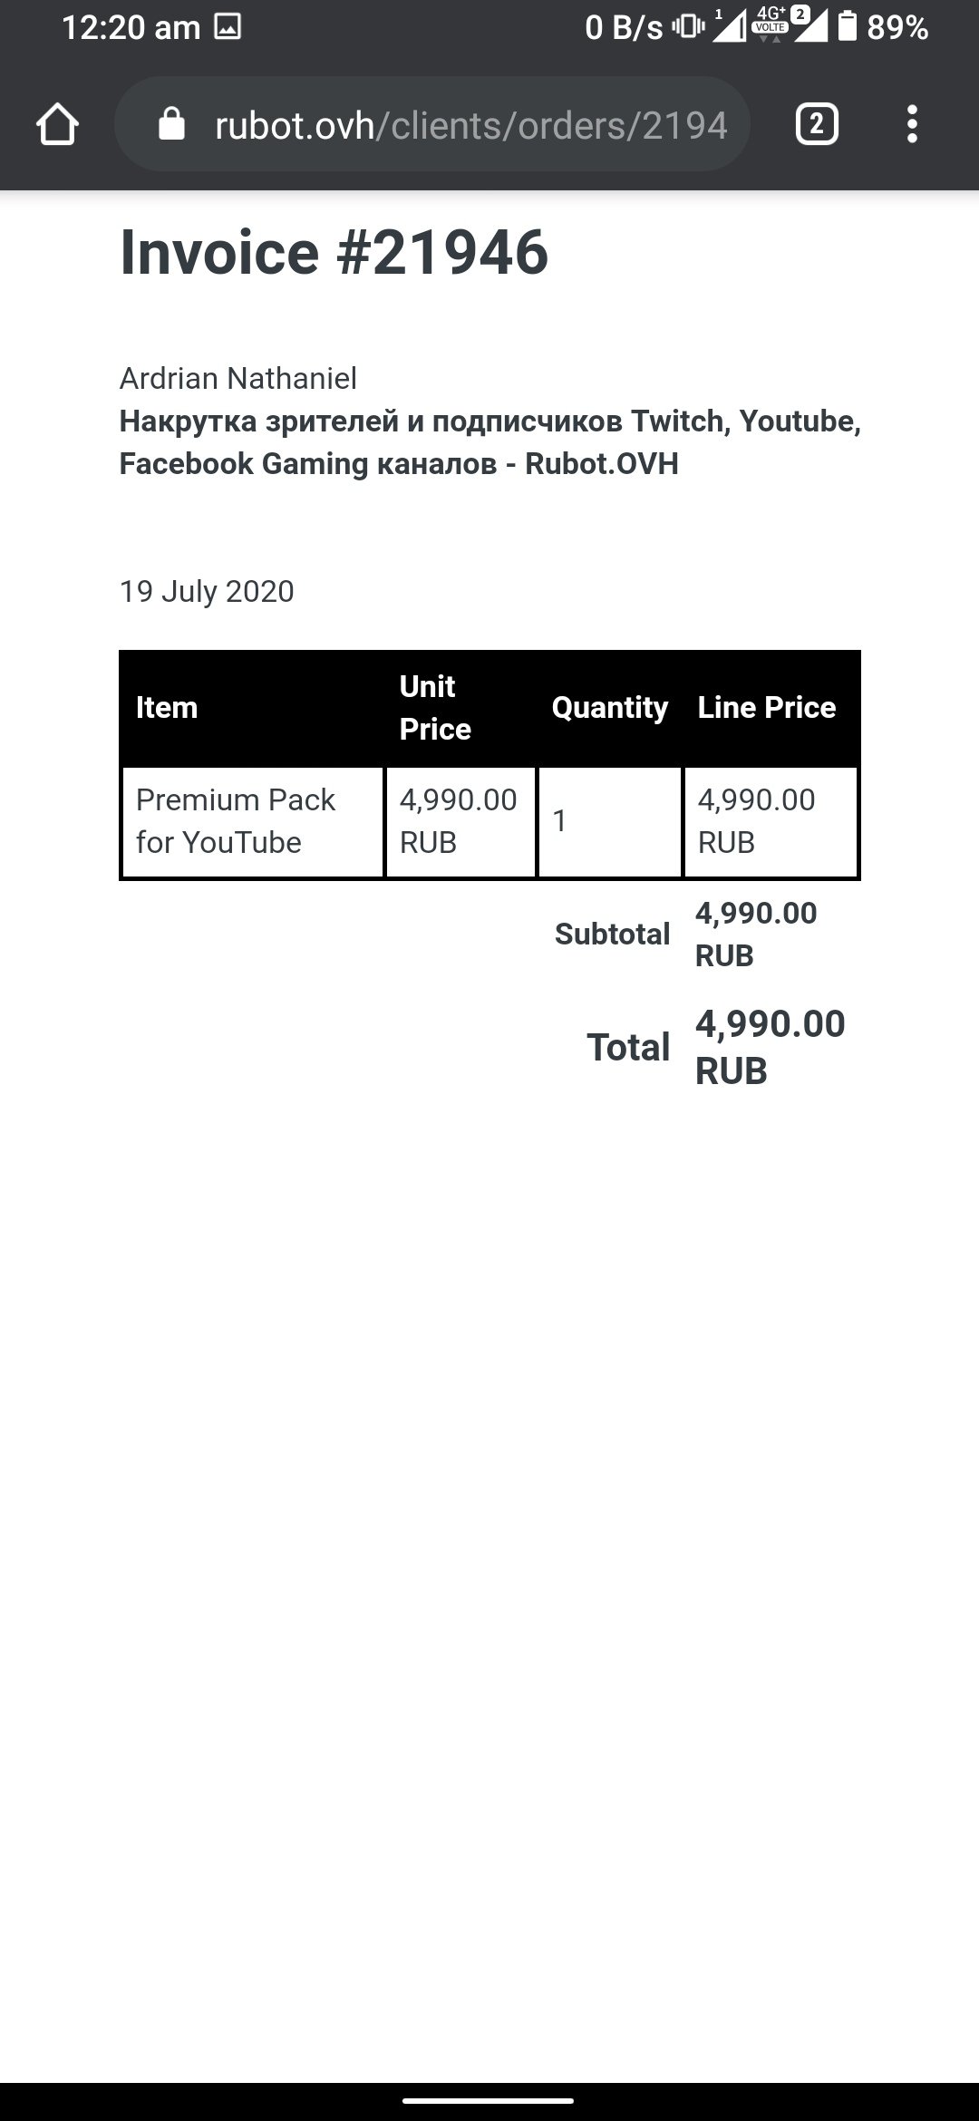Tap the 19 July 2020 date
Screen dimensions: 979x2121
207,591
